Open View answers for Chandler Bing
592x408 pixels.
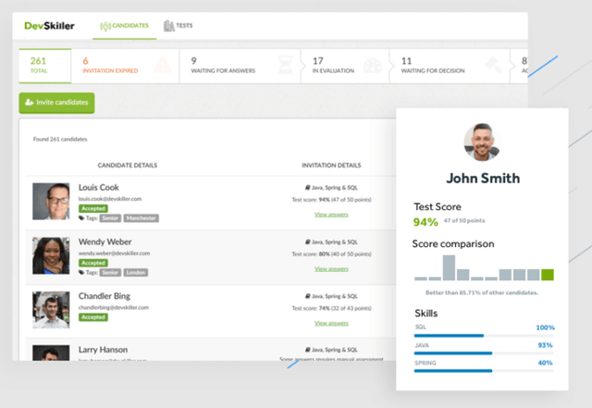point(331,323)
